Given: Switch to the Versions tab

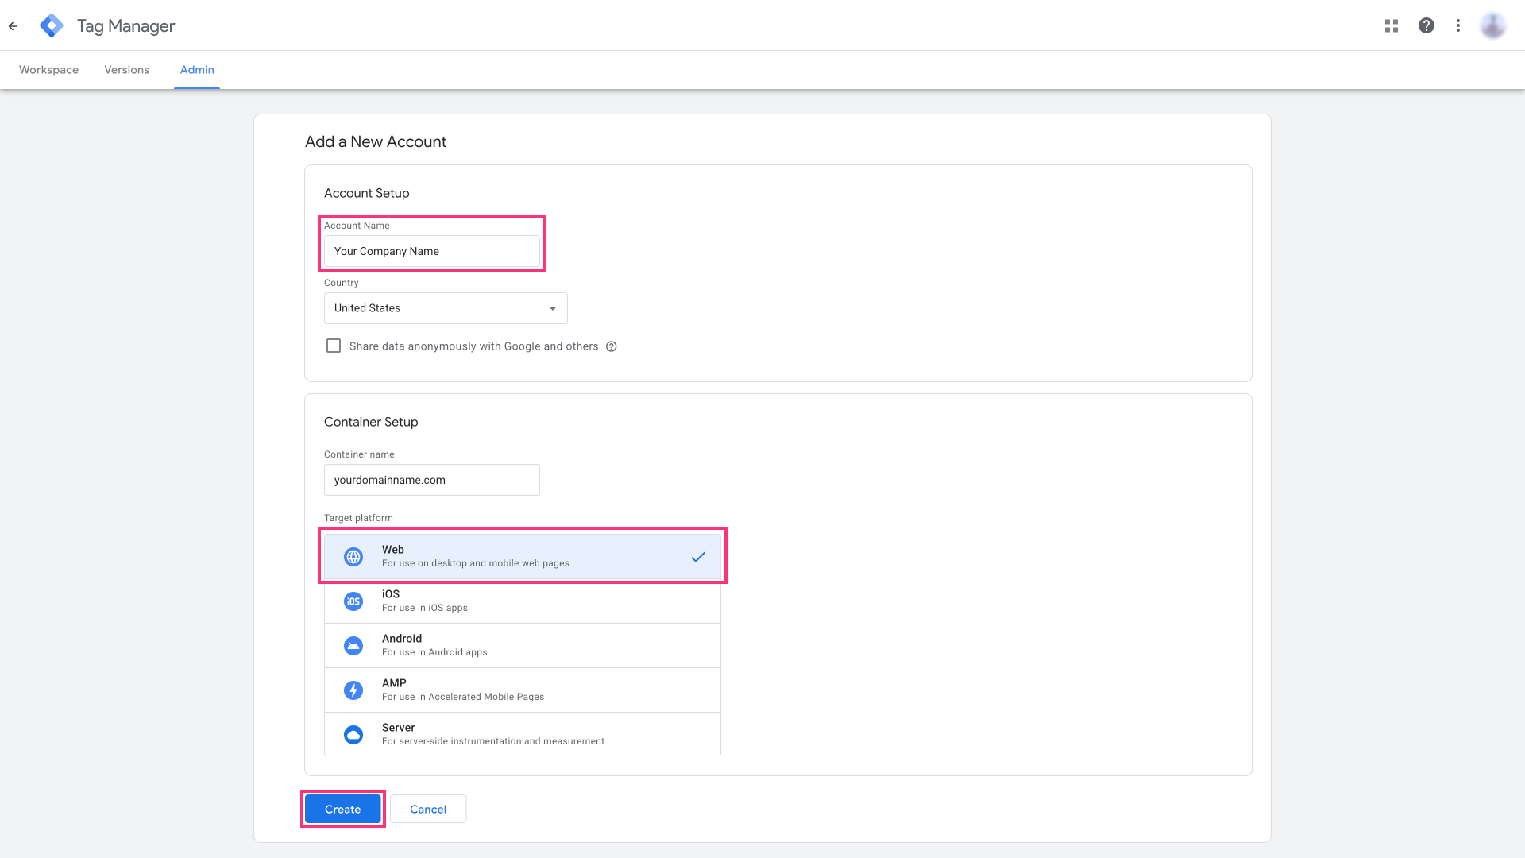Looking at the screenshot, I should [x=126, y=70].
